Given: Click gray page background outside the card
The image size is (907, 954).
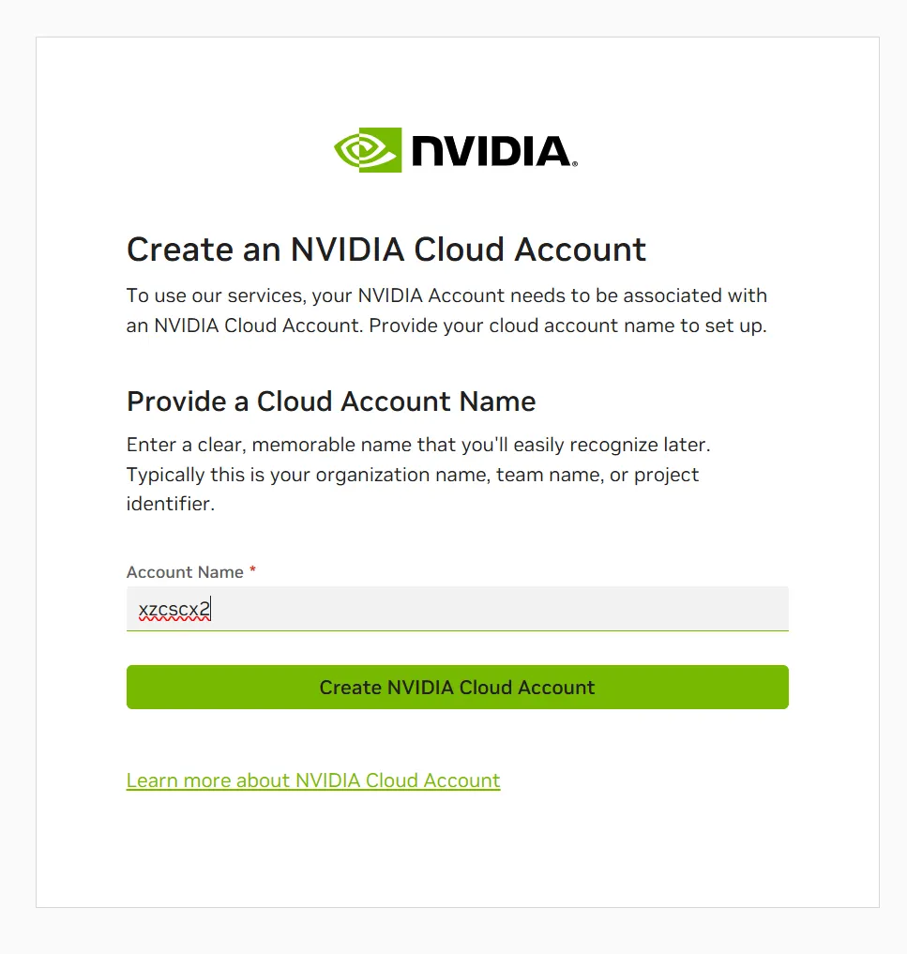Looking at the screenshot, I should coord(17,469).
